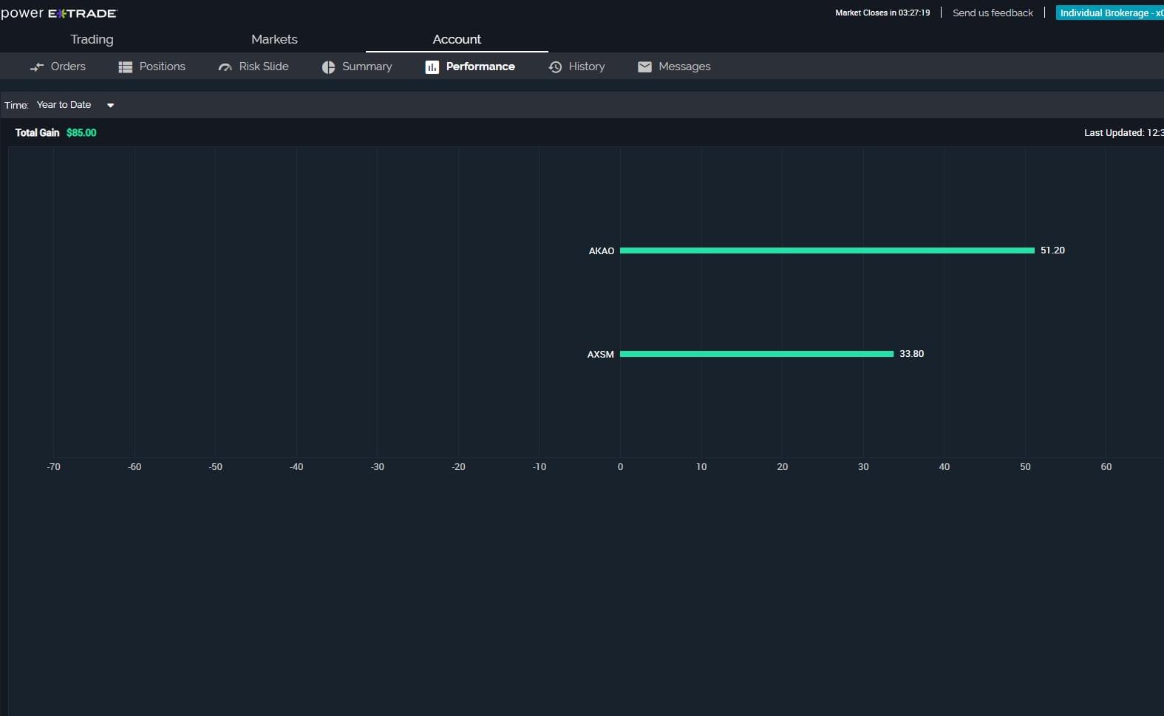Open the Year to Date selector
Viewport: 1164px width, 716px height.
64,105
